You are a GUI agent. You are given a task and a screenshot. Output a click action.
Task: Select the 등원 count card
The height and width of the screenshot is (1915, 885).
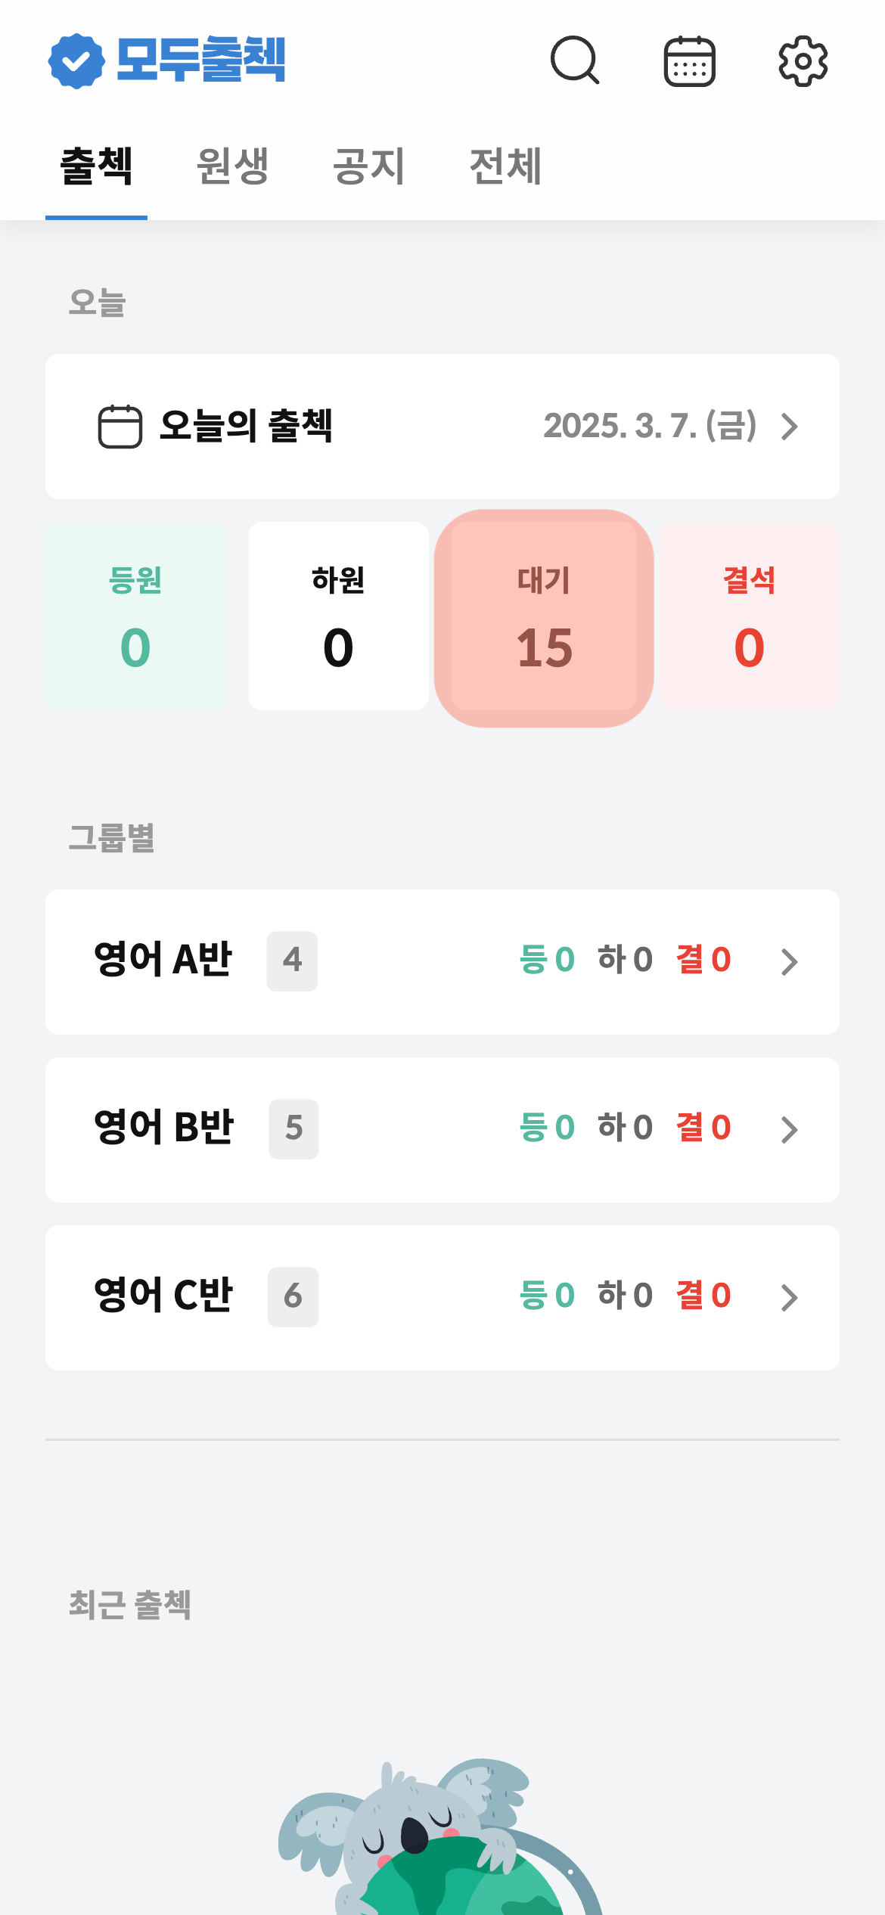135,616
